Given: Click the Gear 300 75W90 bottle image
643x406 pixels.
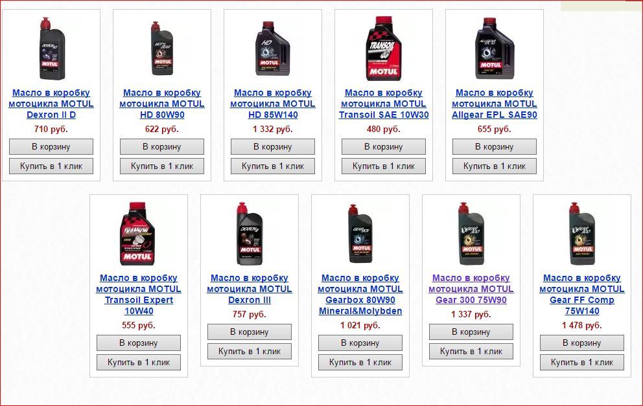Looking at the screenshot, I should pos(471,234).
